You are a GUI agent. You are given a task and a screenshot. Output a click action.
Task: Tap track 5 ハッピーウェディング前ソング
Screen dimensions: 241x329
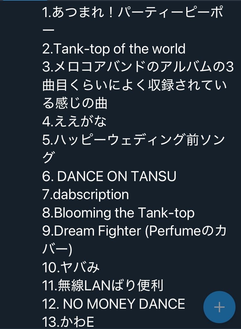[134, 149]
